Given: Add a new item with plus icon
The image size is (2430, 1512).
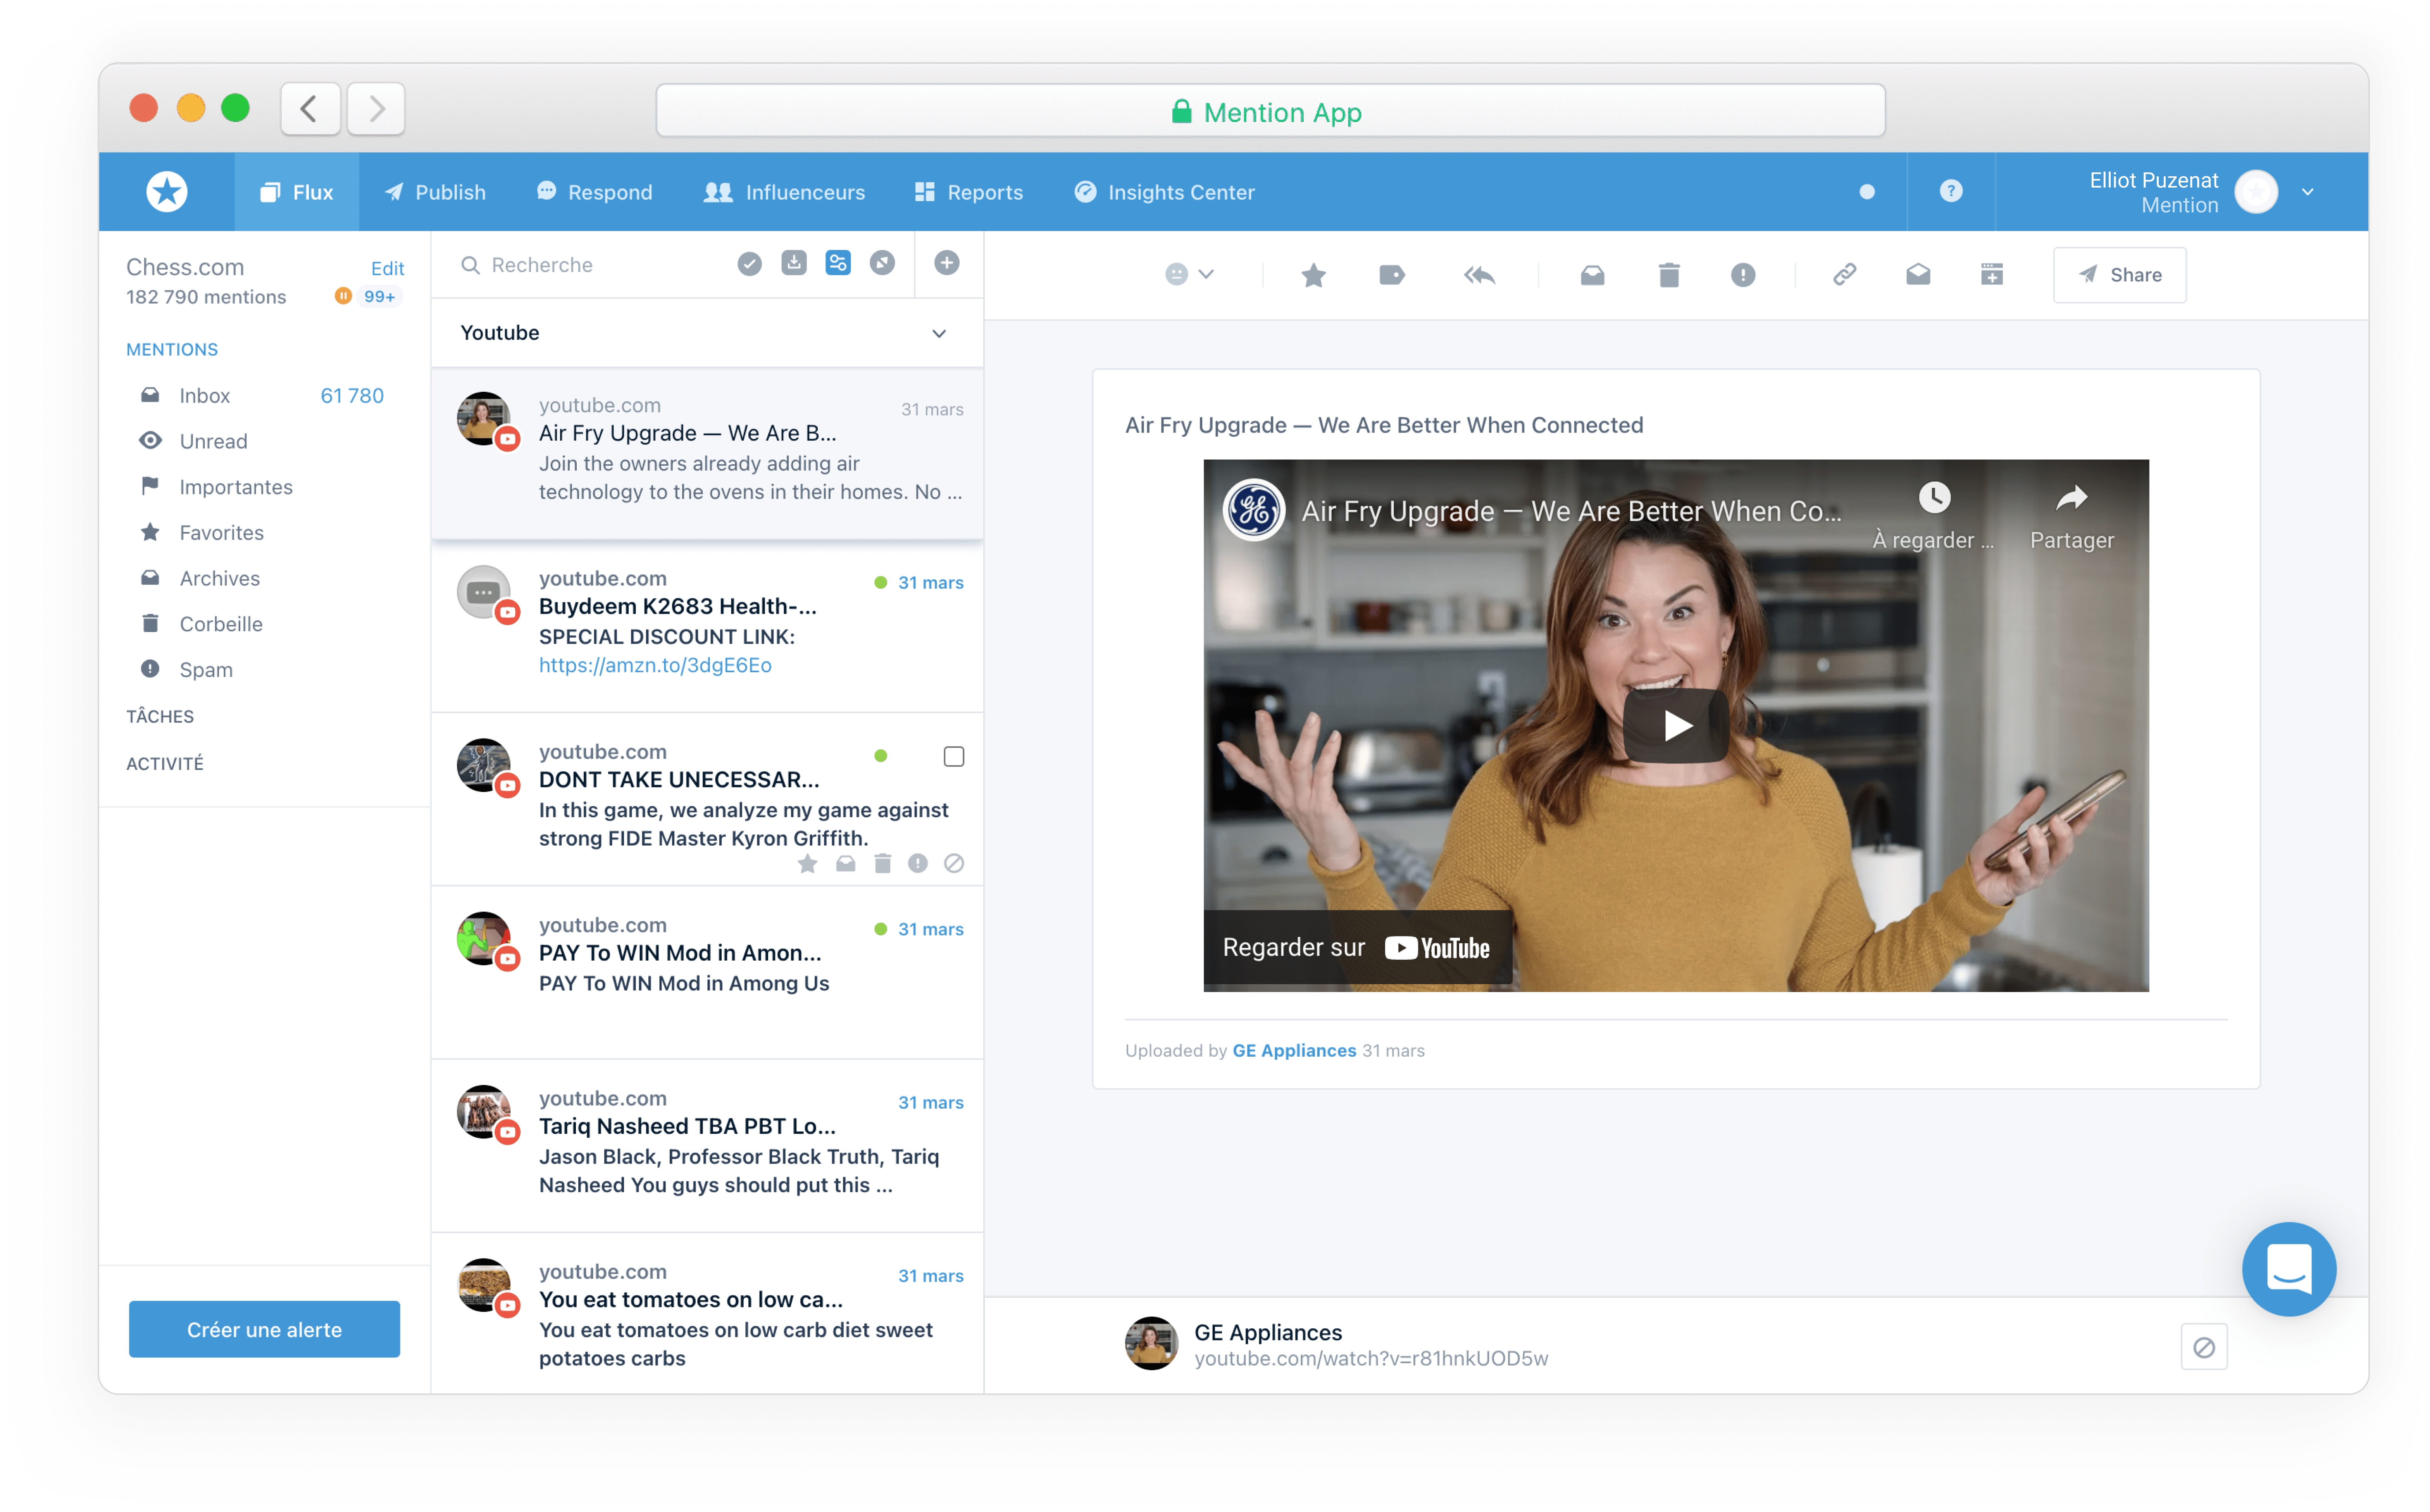Looking at the screenshot, I should (947, 263).
